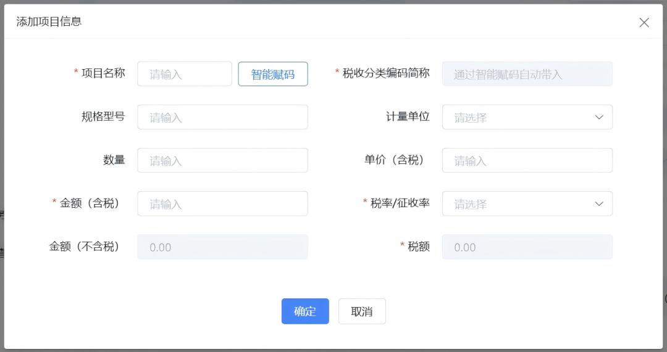Viewport: 667px width, 352px height.
Task: Focus the 规格型号 text box
Action: 222,117
